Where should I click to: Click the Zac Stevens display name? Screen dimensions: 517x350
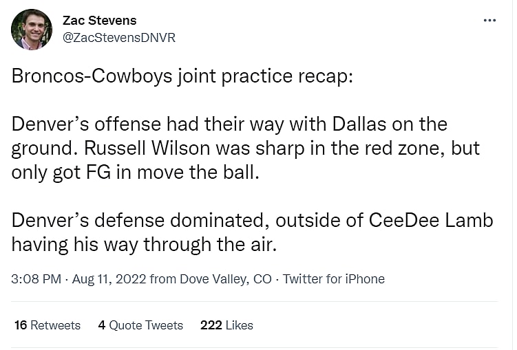[99, 21]
